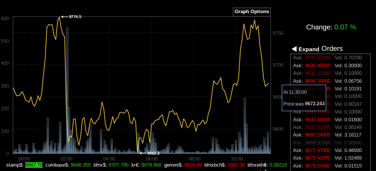
Task: Select the bfnxeth 0.08218 ticker
Action: pyautogui.click(x=278, y=165)
